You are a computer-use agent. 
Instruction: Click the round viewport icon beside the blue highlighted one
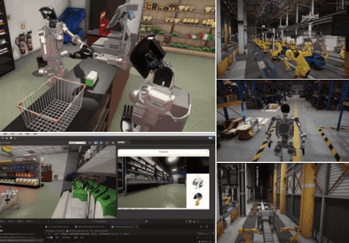(x=101, y=143)
